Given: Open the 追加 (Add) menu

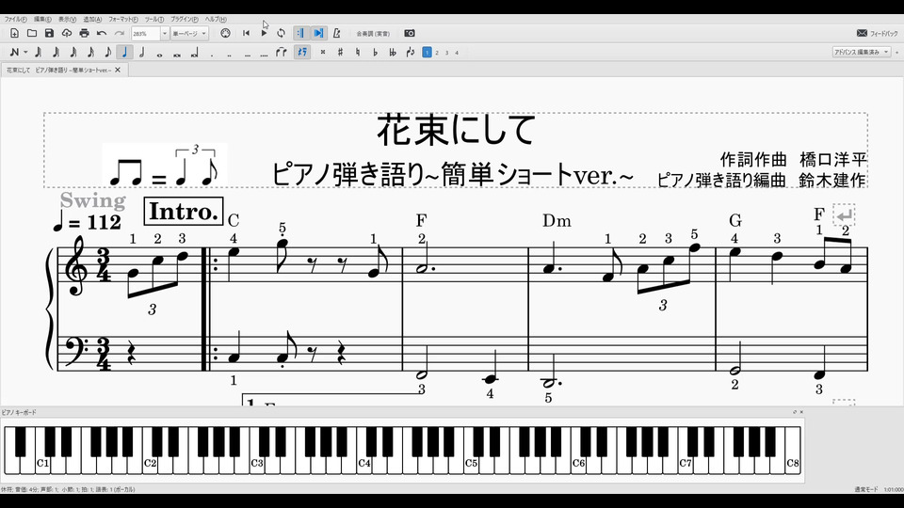Looking at the screenshot, I should tap(92, 19).
